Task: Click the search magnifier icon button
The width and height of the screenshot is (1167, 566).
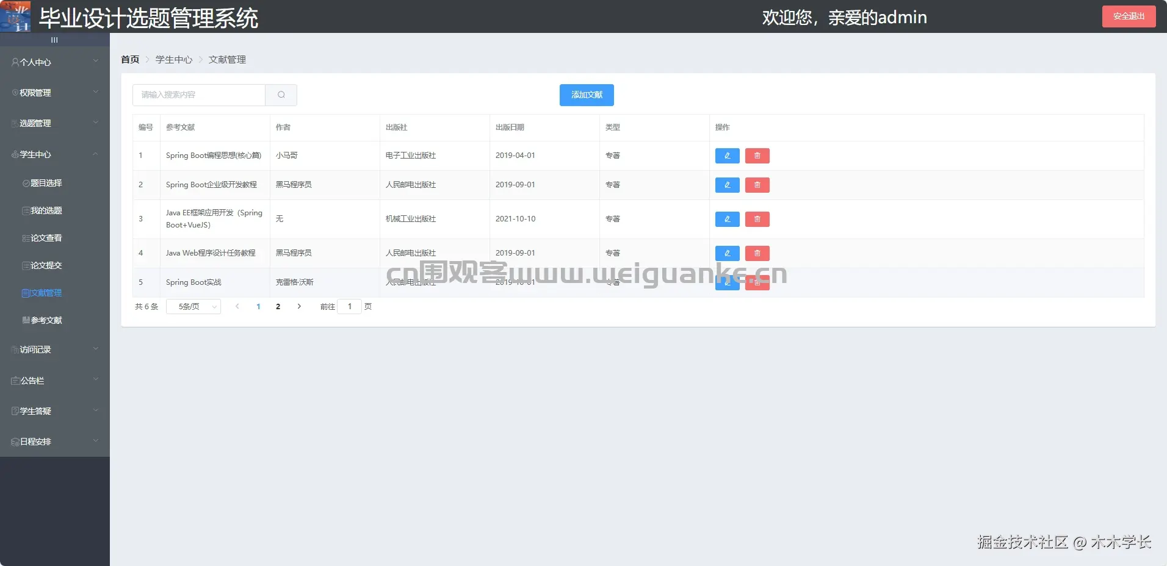Action: (281, 95)
